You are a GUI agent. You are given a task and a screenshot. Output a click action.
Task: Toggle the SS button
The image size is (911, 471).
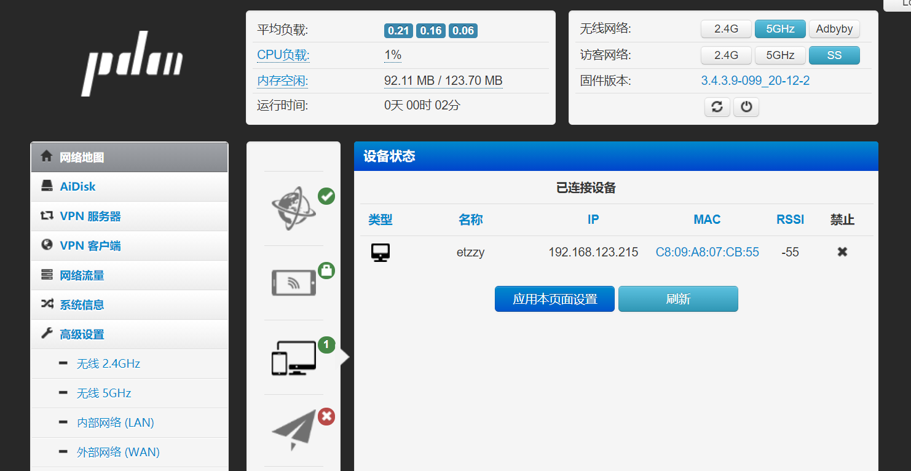click(x=834, y=55)
